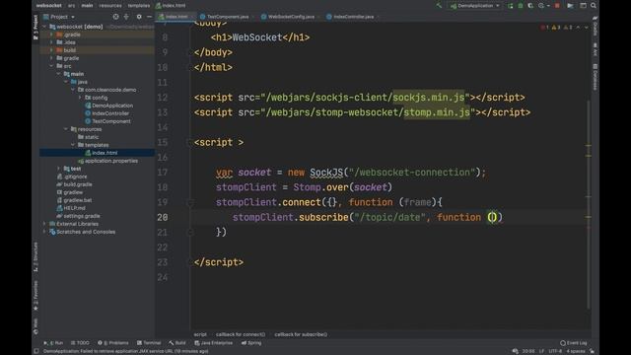
Task: Click the red error count indicator
Action: 545,28
